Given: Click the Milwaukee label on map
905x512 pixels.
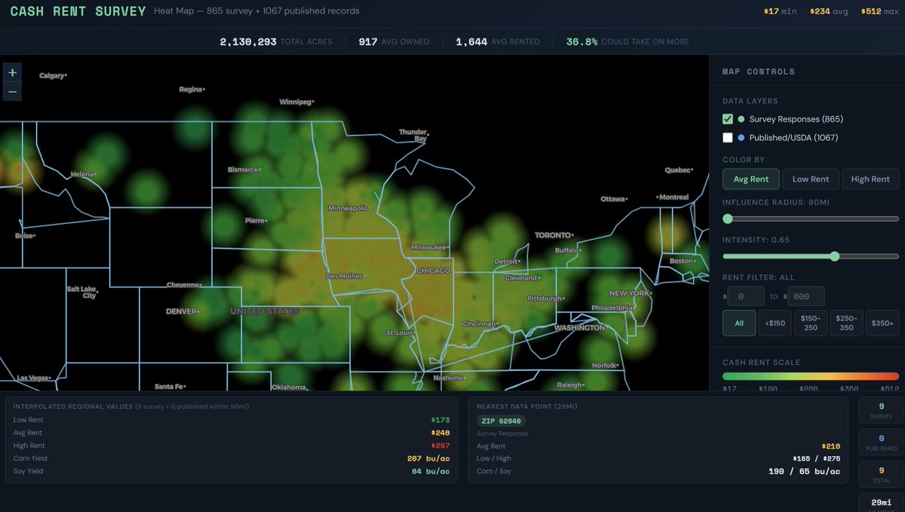Looking at the screenshot, I should (x=429, y=247).
